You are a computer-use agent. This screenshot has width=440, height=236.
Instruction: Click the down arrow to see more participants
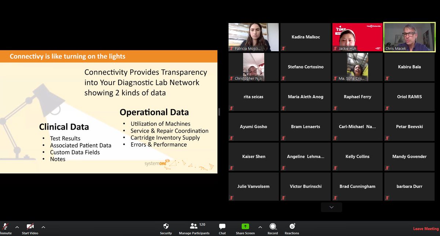coord(331,207)
